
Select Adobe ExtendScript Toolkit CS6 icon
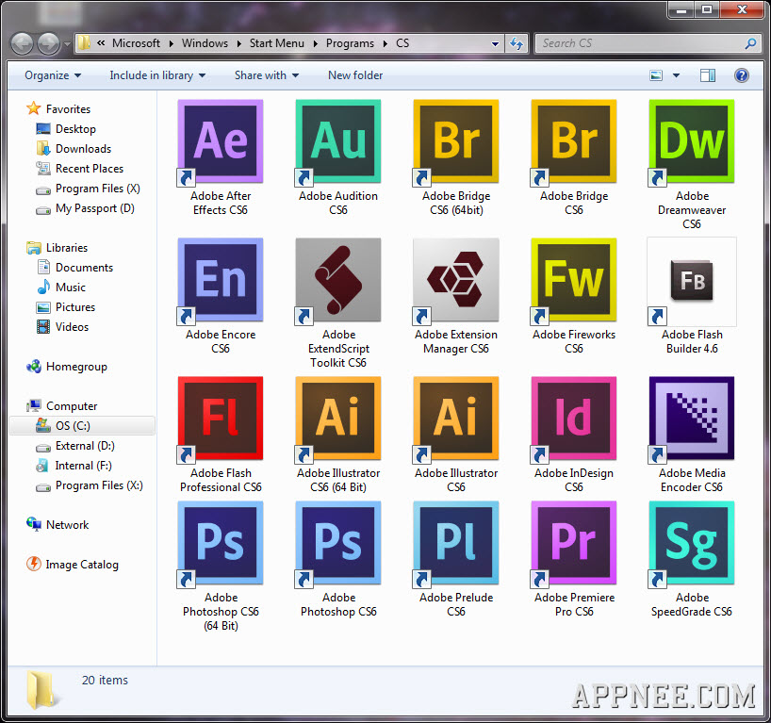click(x=338, y=280)
